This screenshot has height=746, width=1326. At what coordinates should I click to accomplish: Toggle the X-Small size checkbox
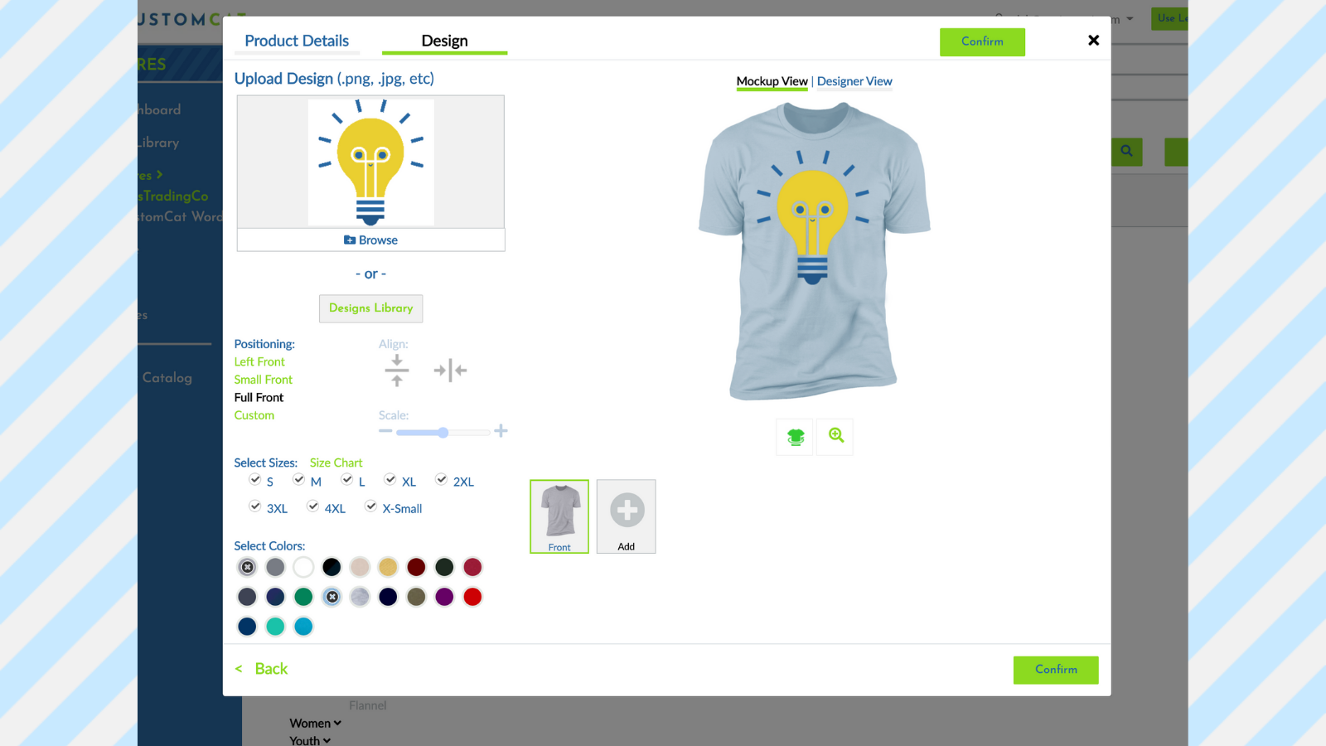[x=371, y=506]
